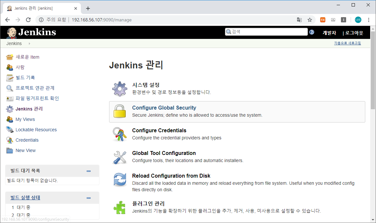
Task: Open Configure Global Security link
Action: tap(164, 108)
